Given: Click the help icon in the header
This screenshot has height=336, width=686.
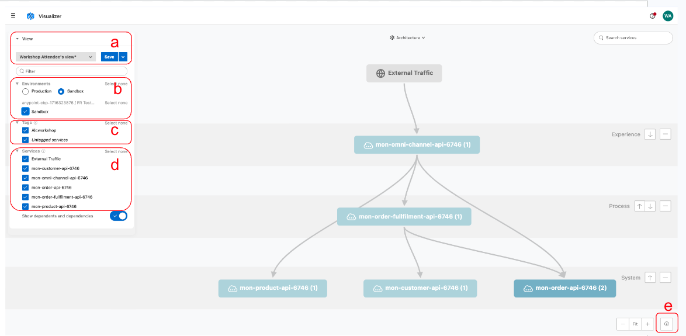Looking at the screenshot, I should click(x=653, y=16).
